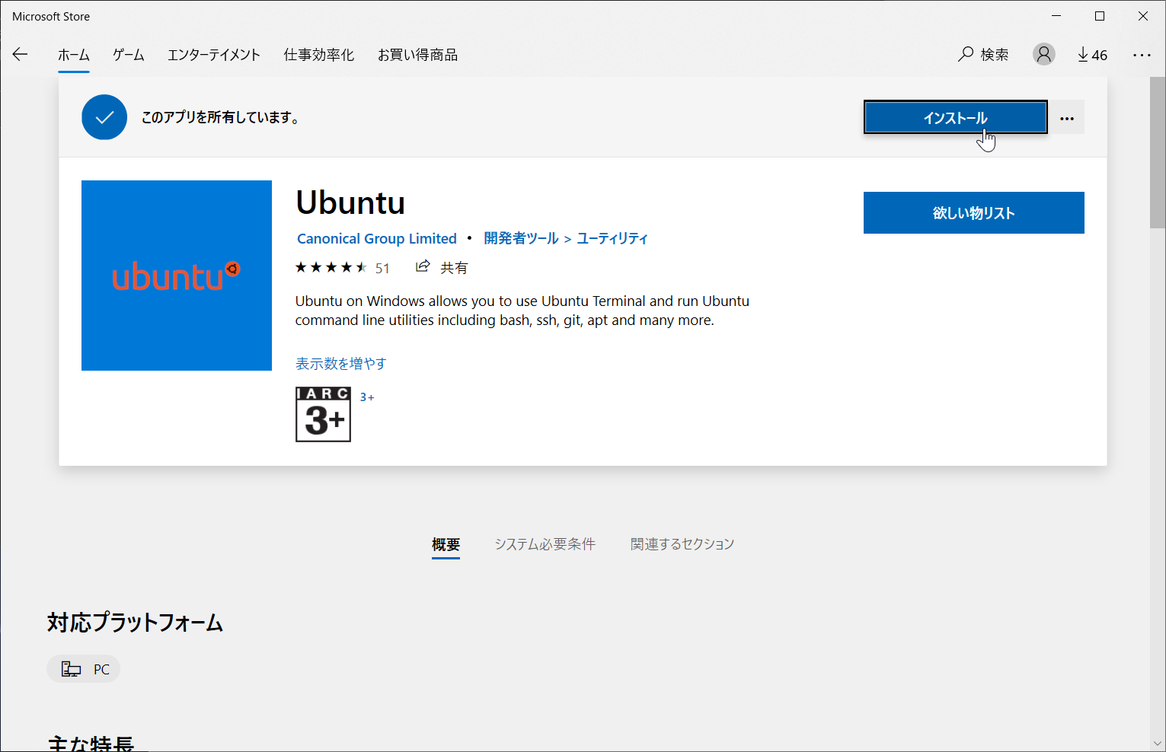Open ユーティリティ subcategory link

612,238
